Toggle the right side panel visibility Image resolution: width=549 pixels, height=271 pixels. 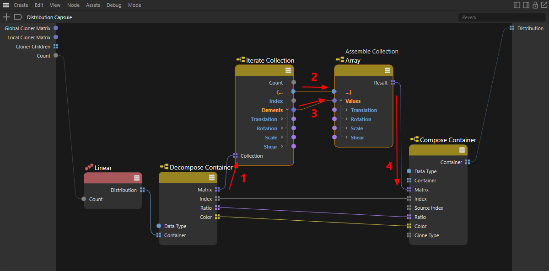pos(526,5)
